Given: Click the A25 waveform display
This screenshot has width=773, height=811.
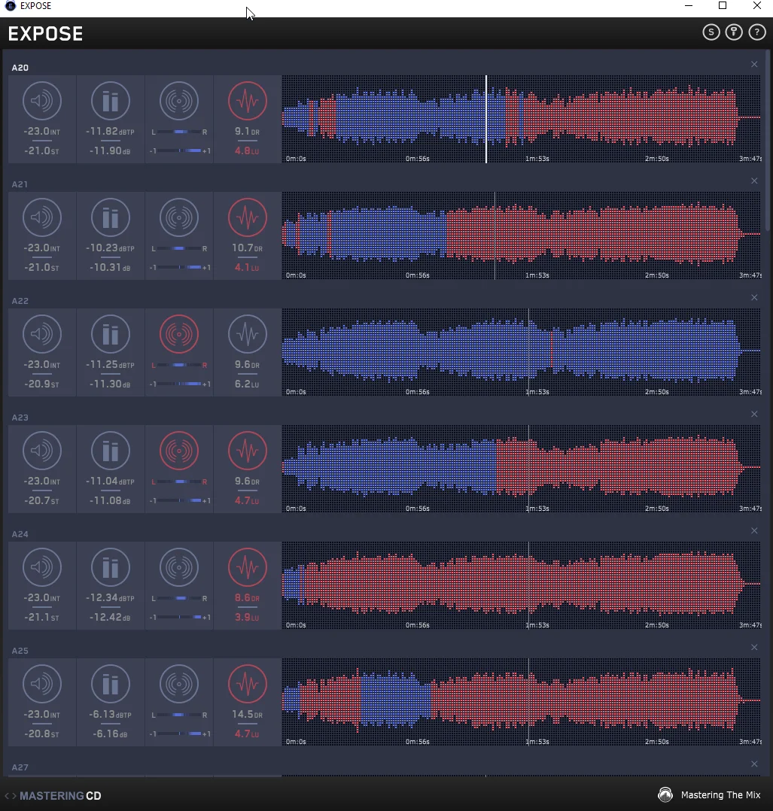Looking at the screenshot, I should click(x=522, y=703).
